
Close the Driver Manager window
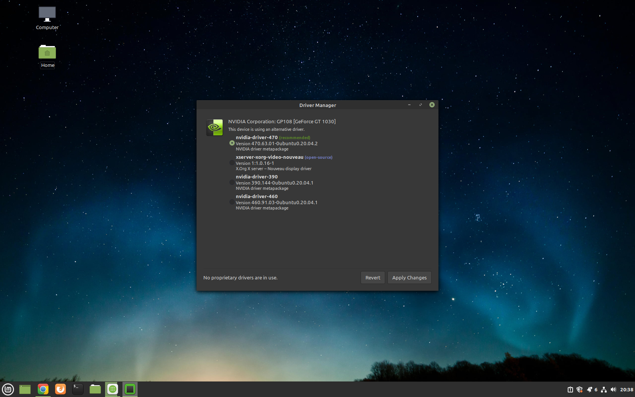pyautogui.click(x=432, y=105)
